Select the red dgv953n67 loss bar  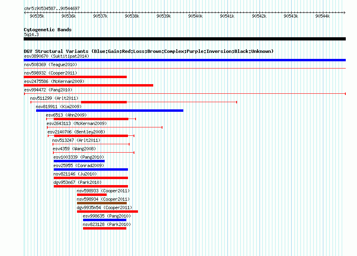click(x=91, y=186)
